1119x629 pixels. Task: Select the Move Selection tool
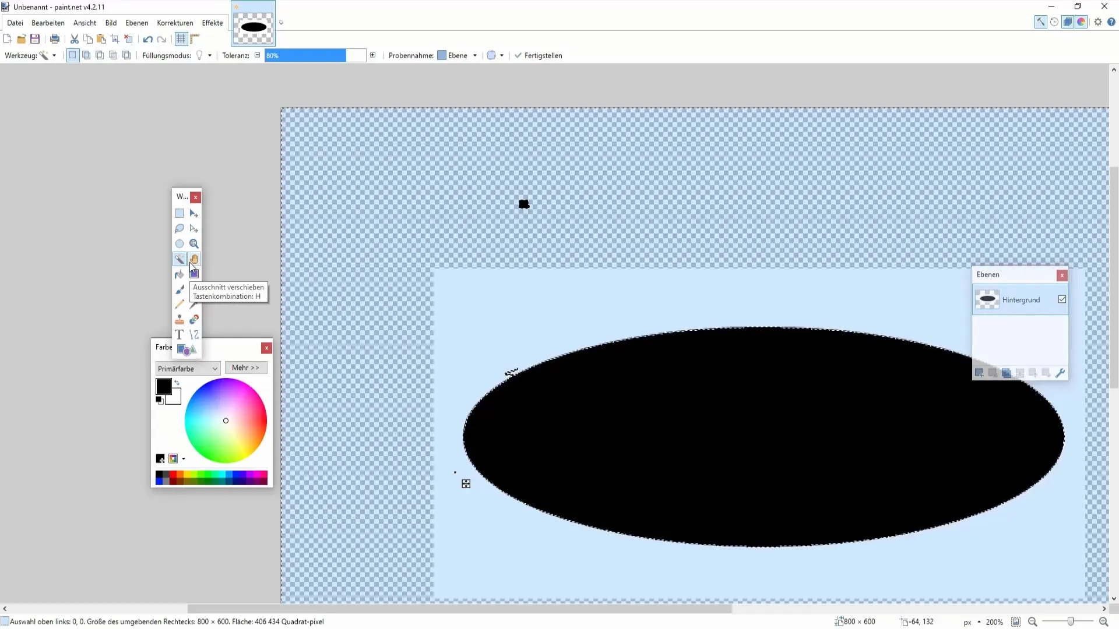(194, 228)
